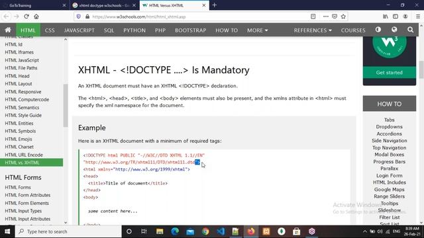Expand the REFERENCES dropdown

[x=313, y=30]
